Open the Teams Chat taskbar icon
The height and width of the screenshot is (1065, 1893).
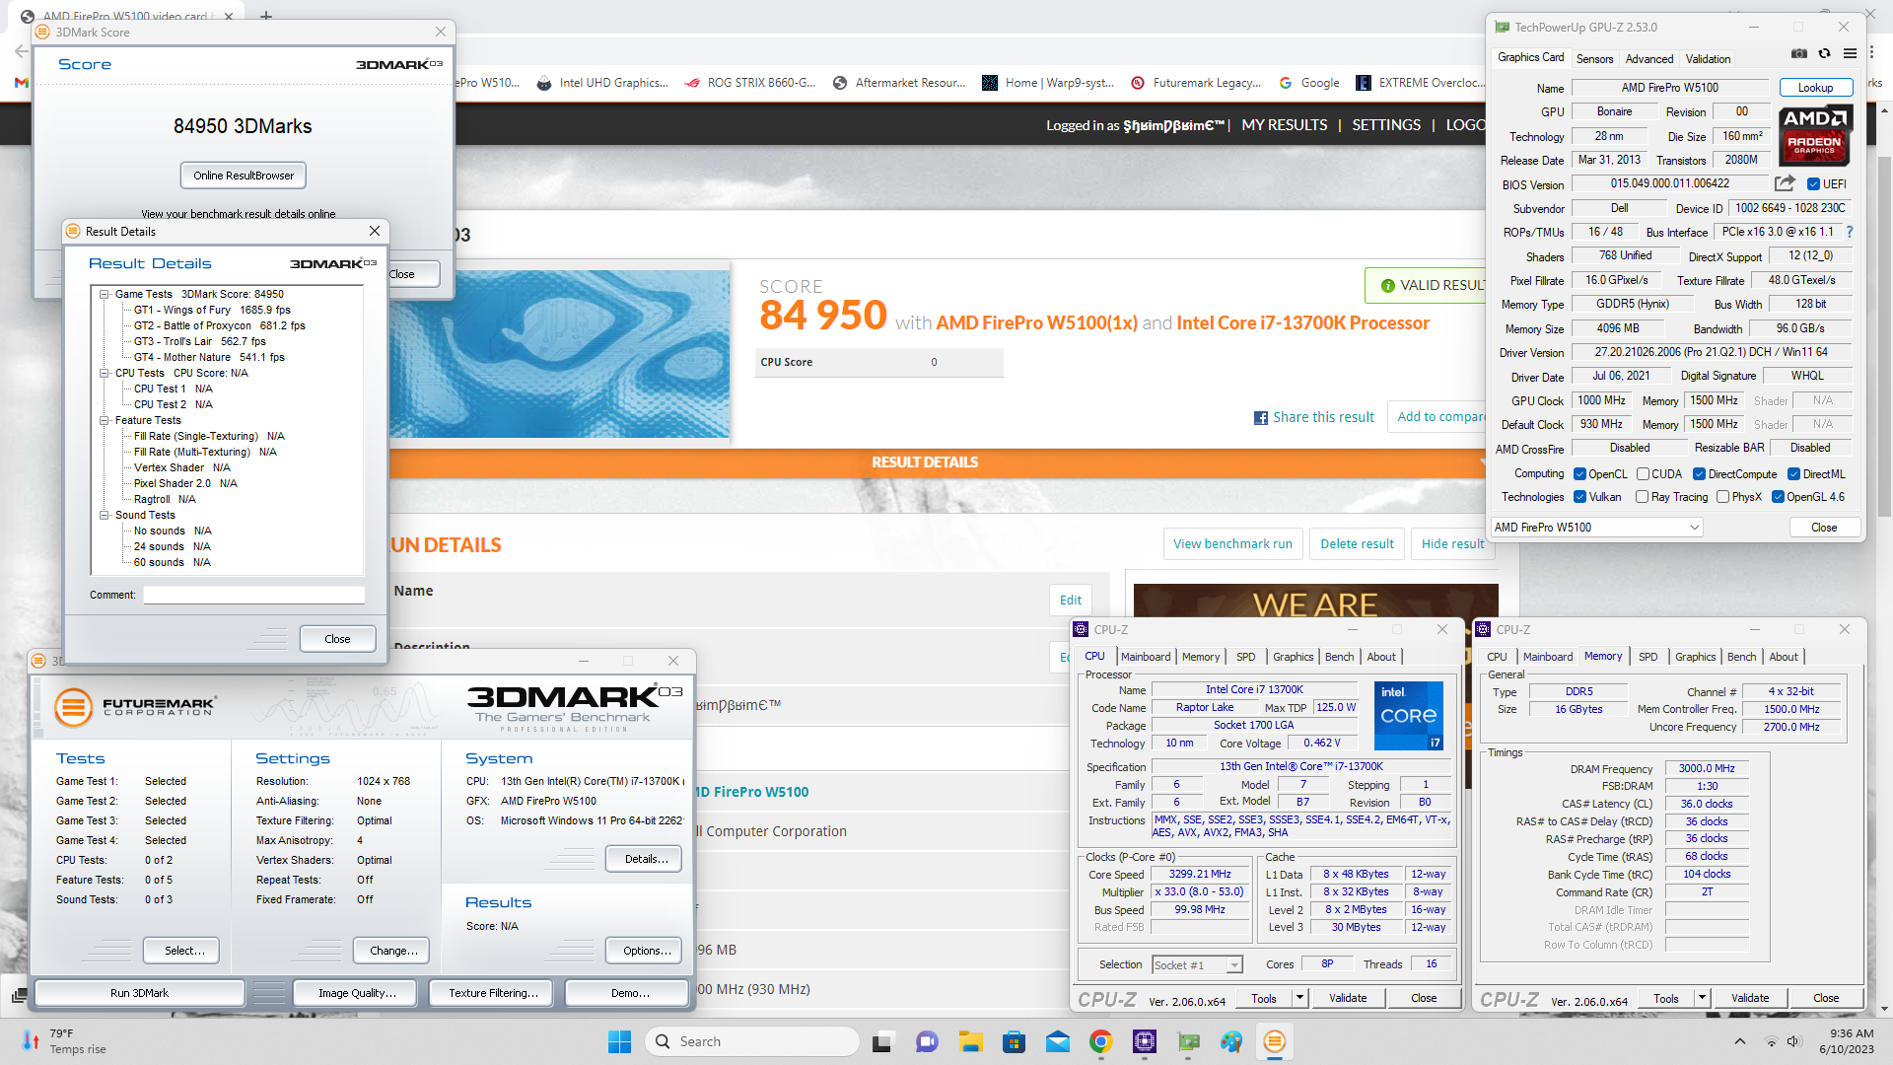click(x=926, y=1041)
